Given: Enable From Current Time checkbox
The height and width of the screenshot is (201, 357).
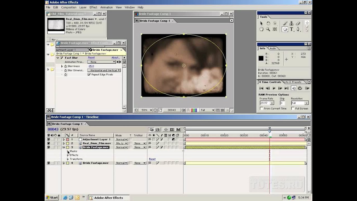Looking at the screenshot, I should click(262, 108).
